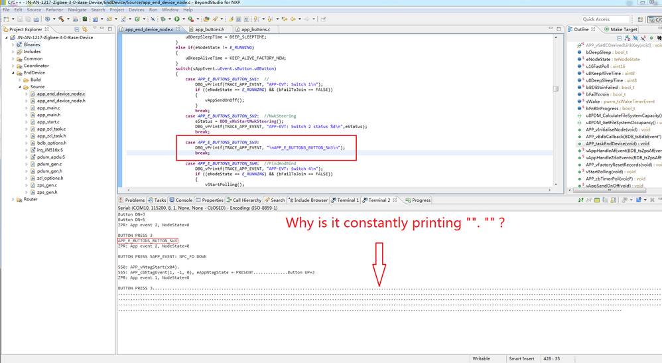This screenshot has height=363, width=662.
Task: Expand the Coordinator folder
Action: coord(13,66)
